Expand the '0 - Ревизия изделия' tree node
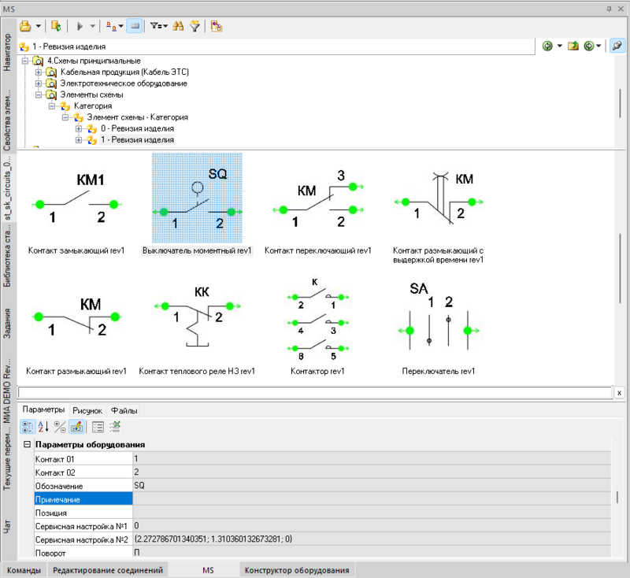 79,128
